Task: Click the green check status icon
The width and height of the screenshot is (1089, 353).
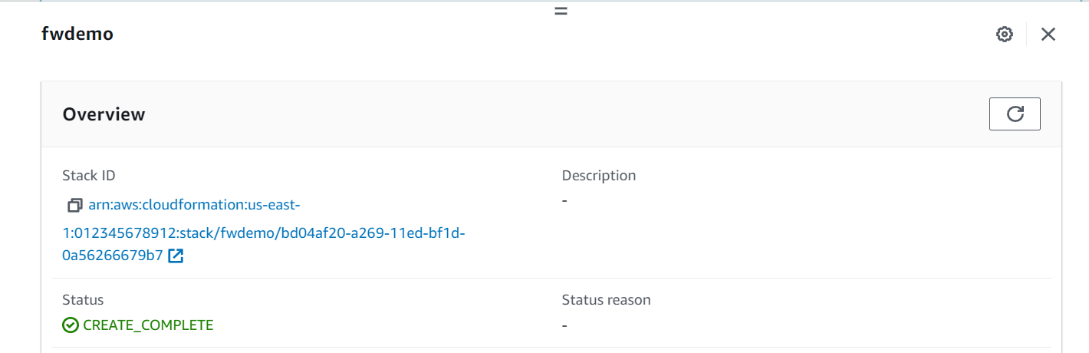Action: pyautogui.click(x=71, y=325)
